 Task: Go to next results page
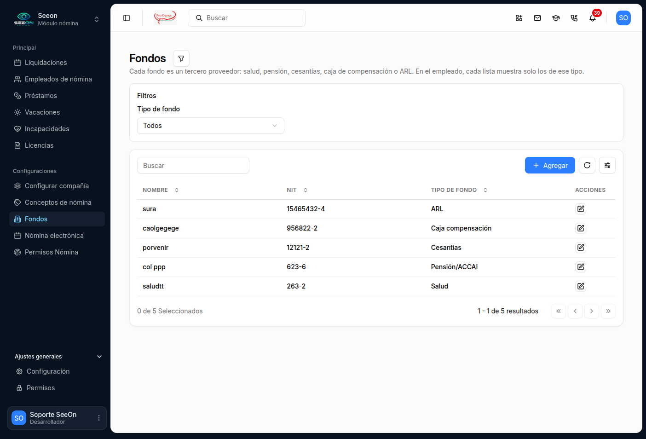click(x=592, y=311)
